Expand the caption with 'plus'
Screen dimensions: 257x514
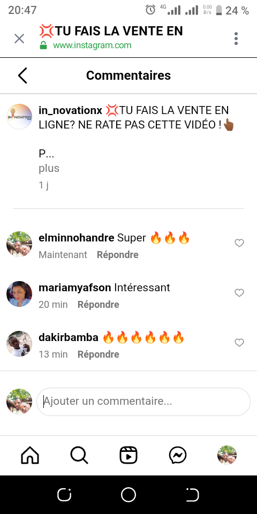point(49,169)
